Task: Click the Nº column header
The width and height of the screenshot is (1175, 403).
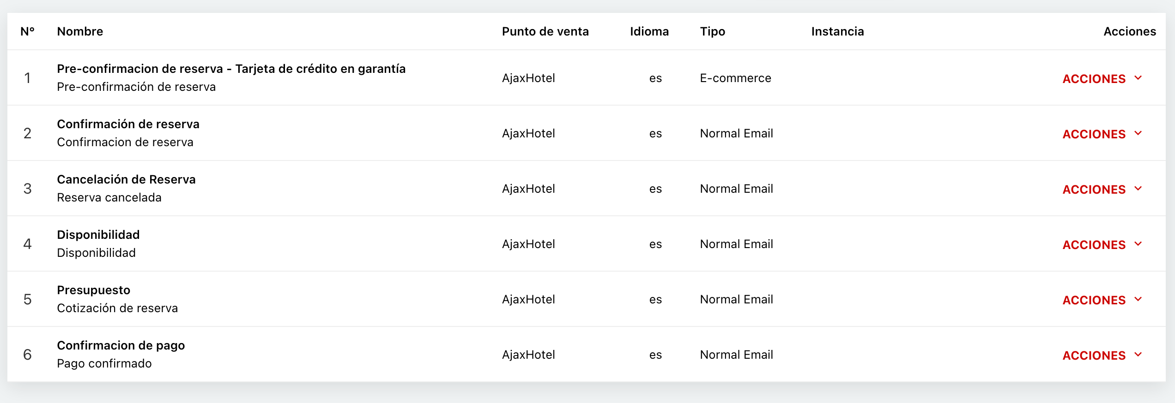Action: point(27,31)
